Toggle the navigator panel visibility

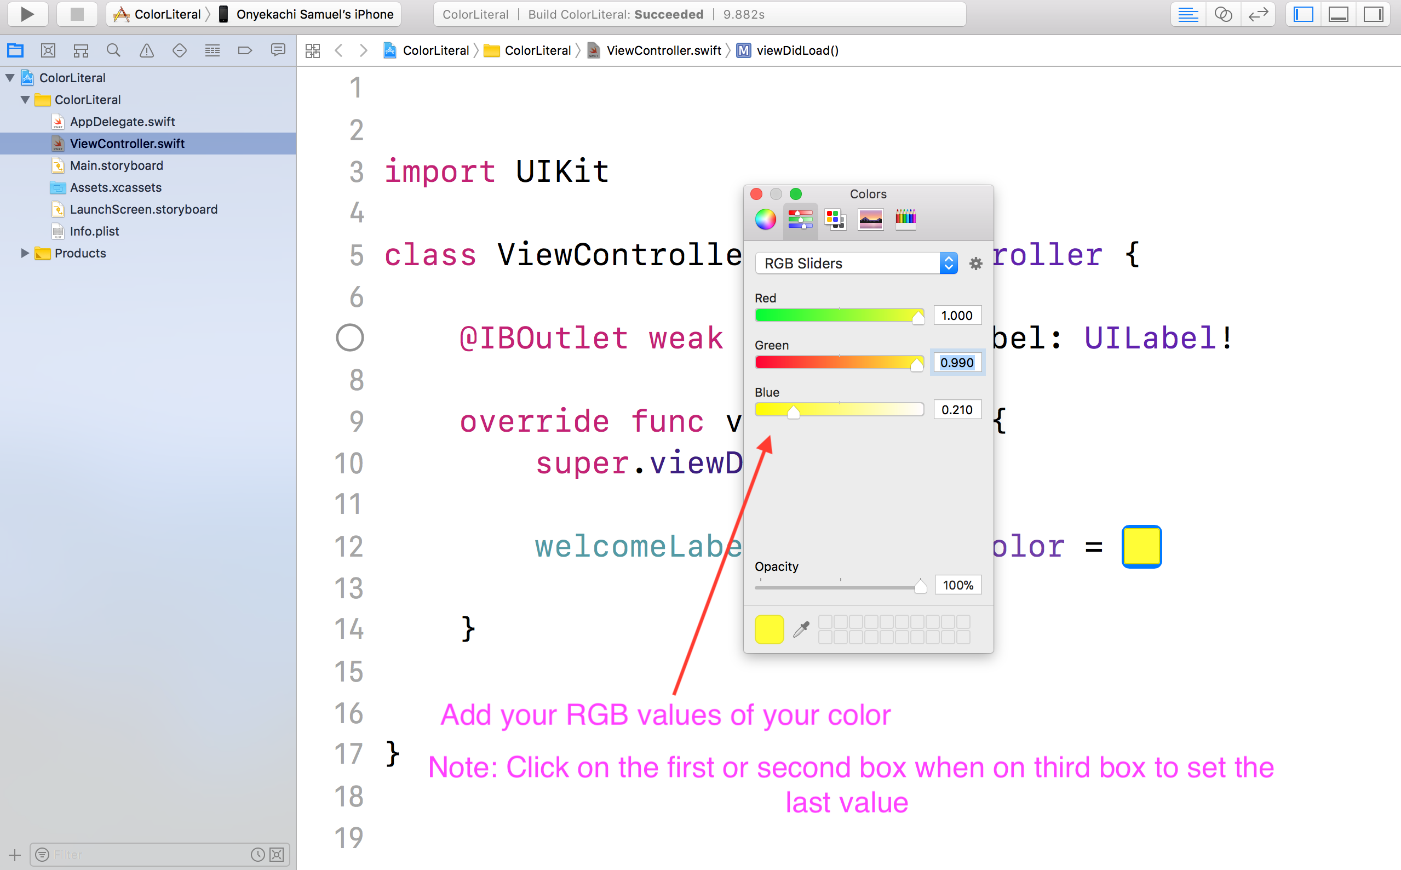(1302, 14)
